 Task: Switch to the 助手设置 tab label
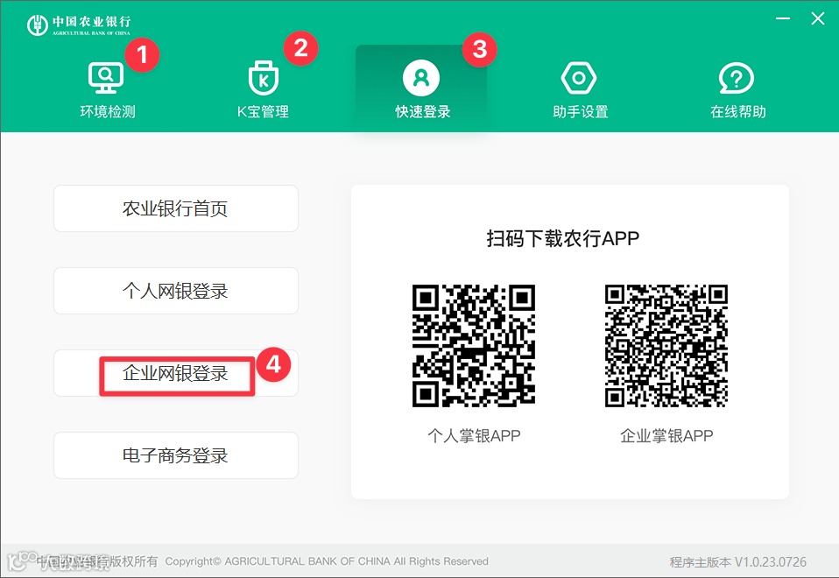581,111
